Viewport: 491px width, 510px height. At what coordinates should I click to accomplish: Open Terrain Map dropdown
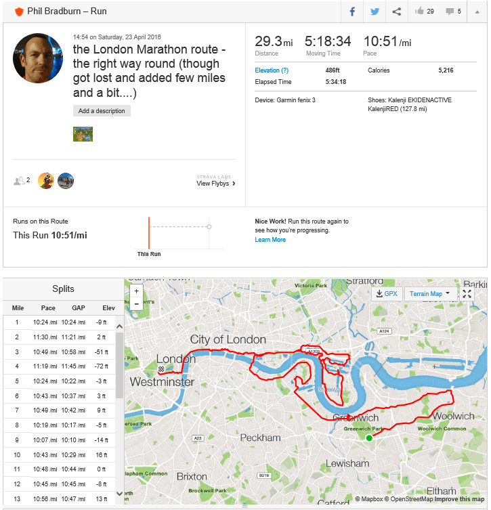pos(431,294)
